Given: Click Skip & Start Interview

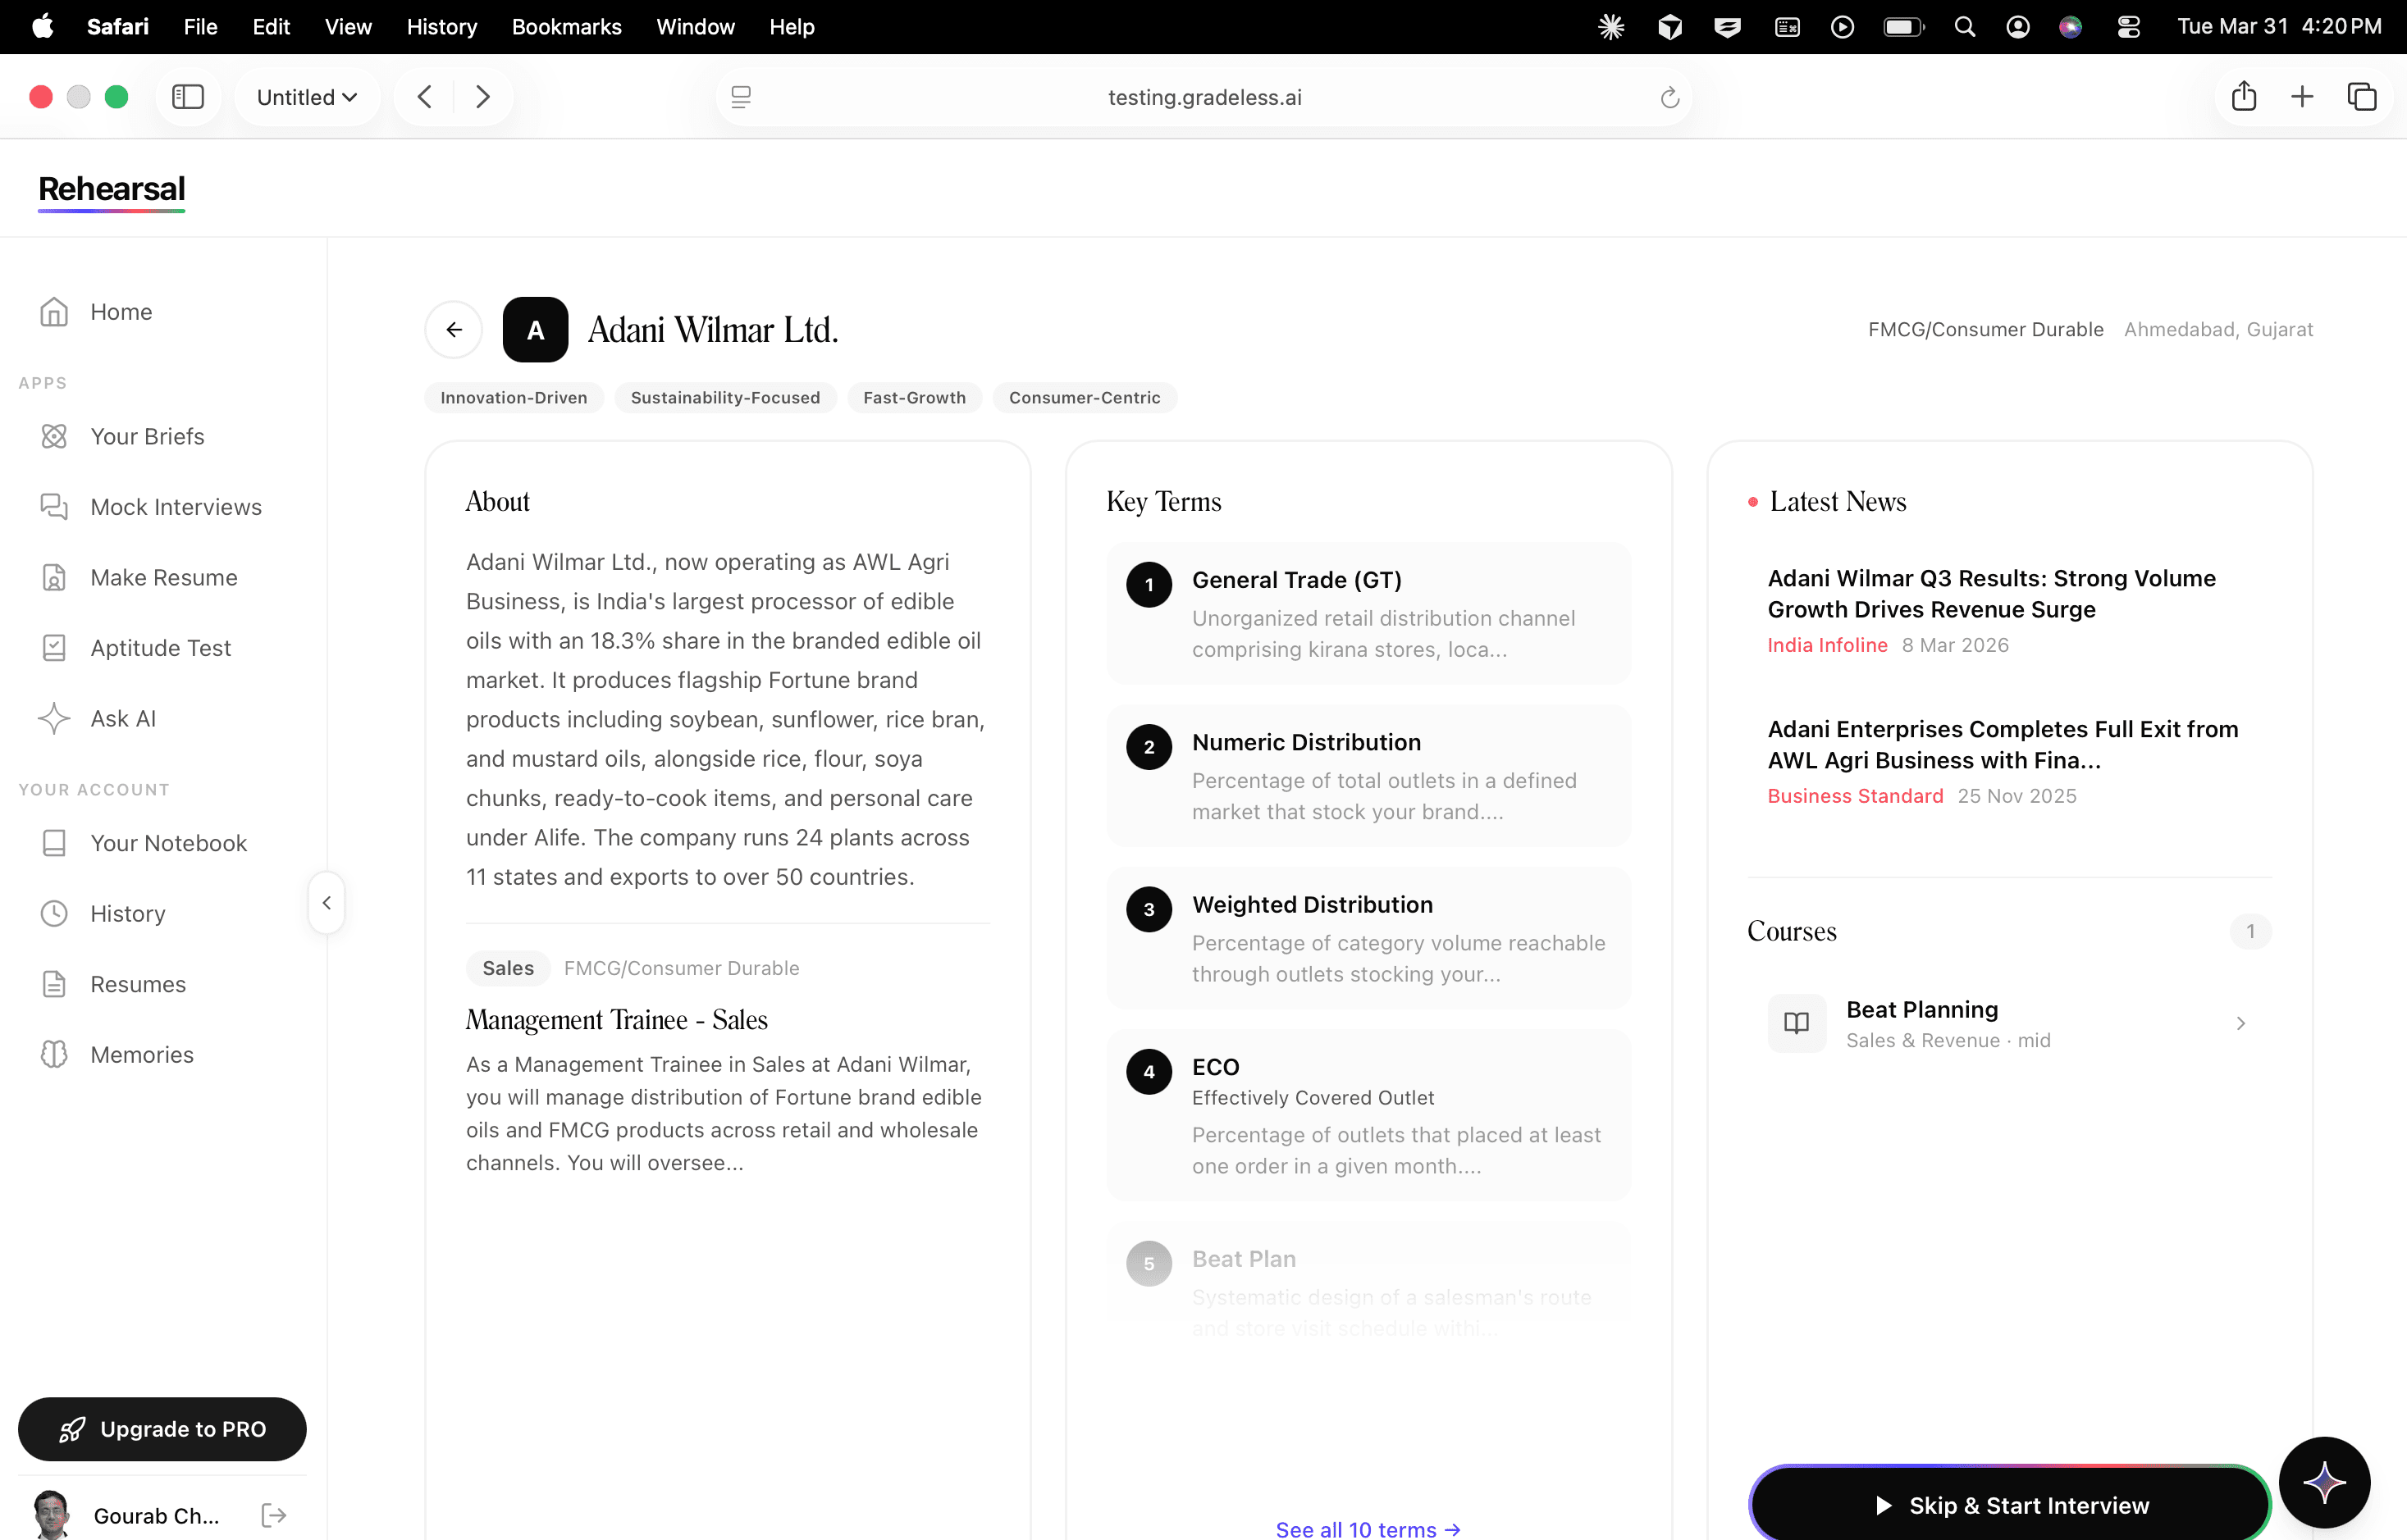Looking at the screenshot, I should point(2010,1505).
